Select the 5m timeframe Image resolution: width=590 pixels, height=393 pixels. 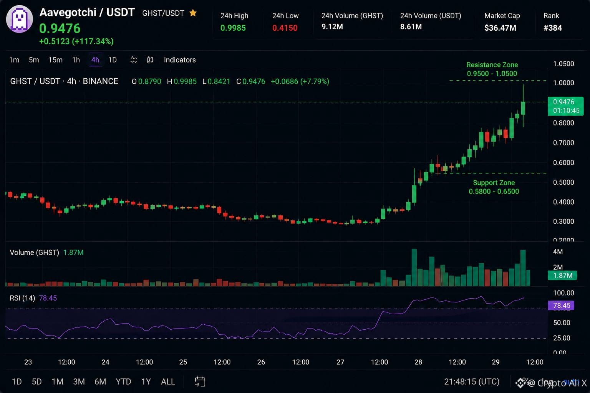[x=34, y=60]
